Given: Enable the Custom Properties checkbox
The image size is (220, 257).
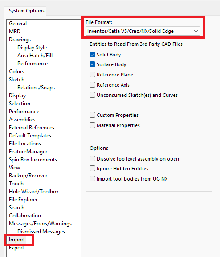Looking at the screenshot, I should pyautogui.click(x=92, y=115).
